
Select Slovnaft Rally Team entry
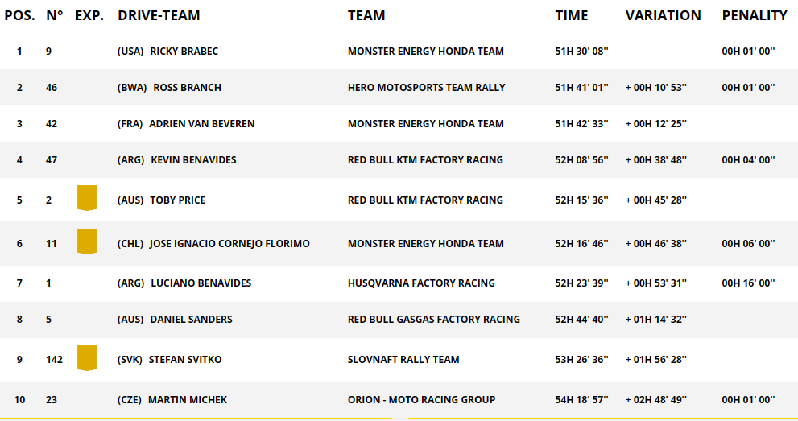tap(403, 360)
